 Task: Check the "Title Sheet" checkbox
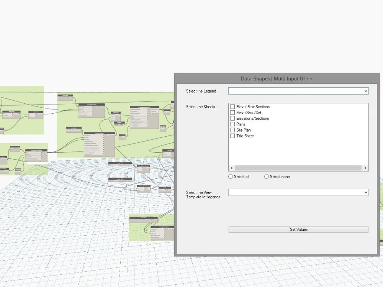pos(232,136)
